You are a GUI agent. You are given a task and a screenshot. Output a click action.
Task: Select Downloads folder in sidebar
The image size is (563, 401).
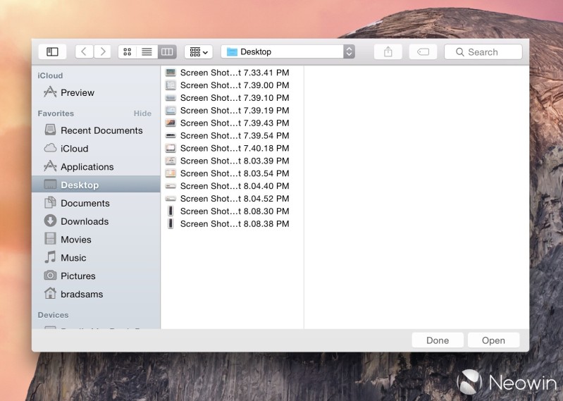tap(84, 221)
